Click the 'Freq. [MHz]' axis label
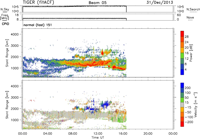The width and height of the screenshot is (200, 139). (x=5, y=17)
